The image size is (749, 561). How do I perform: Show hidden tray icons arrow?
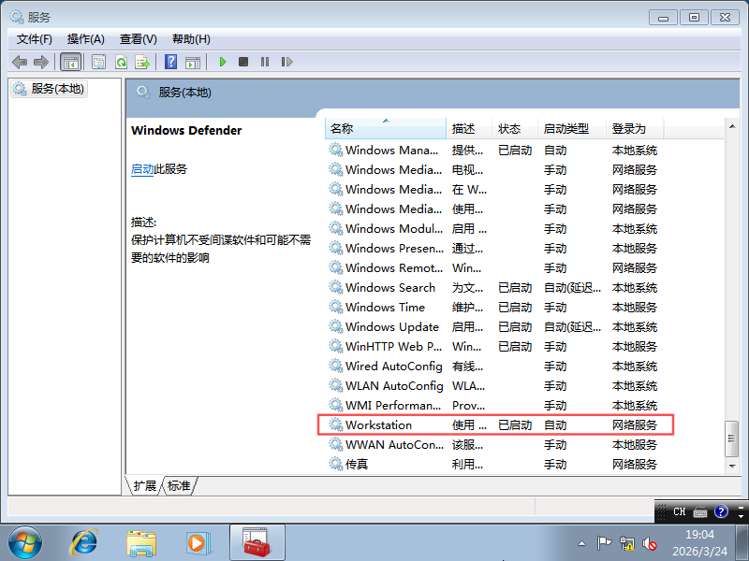[x=581, y=543]
